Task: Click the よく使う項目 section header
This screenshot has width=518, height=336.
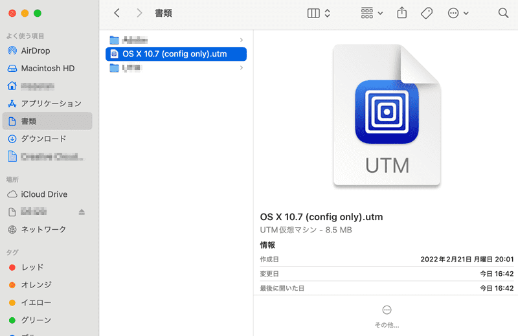Action: pos(25,36)
